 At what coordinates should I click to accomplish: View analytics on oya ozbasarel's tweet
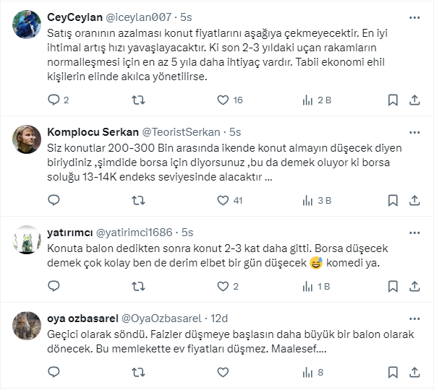point(307,373)
